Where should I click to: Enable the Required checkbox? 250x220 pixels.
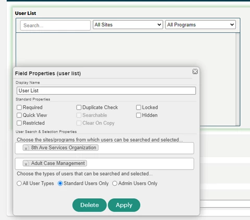click(19, 108)
